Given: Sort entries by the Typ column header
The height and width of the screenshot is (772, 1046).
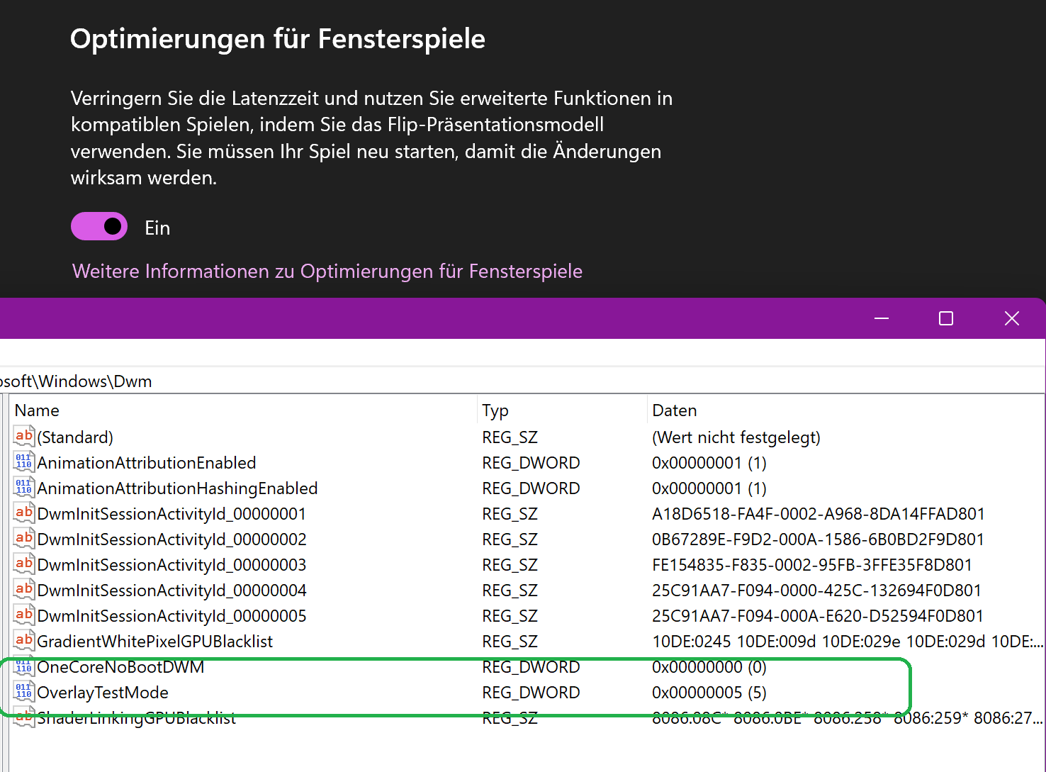Looking at the screenshot, I should tap(495, 410).
